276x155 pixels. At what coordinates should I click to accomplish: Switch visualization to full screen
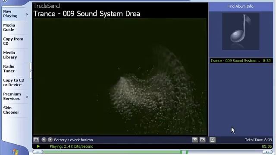click(x=202, y=139)
